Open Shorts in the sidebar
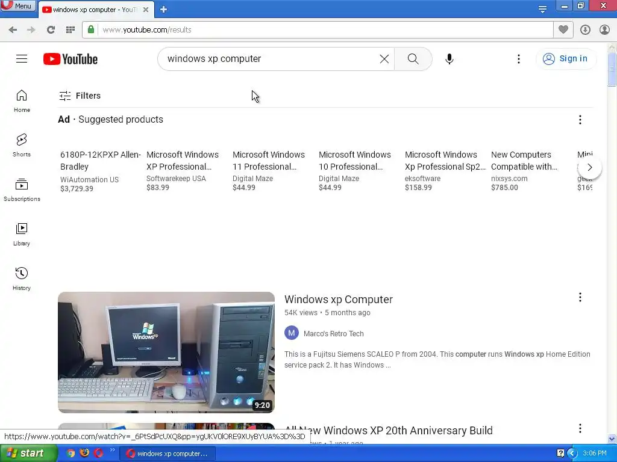The height and width of the screenshot is (462, 617). [22, 146]
